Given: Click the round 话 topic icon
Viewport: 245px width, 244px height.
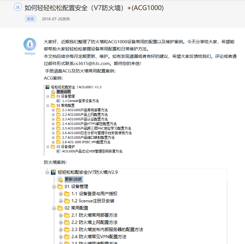Looking at the screenshot, I should point(18,7).
